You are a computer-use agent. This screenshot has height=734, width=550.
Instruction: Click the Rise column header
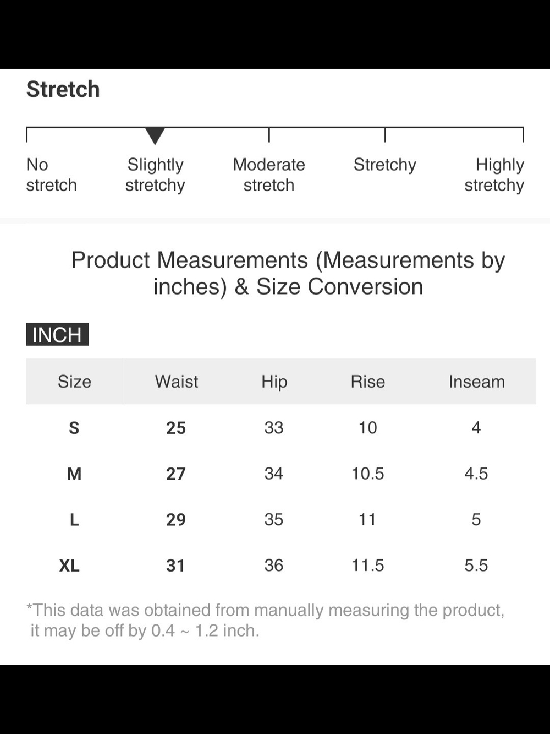[368, 382]
